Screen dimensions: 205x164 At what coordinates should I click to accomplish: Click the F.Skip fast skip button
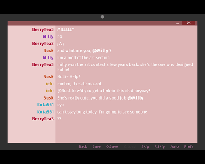point(160,146)
